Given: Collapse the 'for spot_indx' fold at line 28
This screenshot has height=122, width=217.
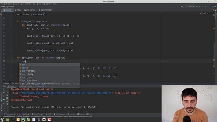Looking at the screenshot, I should pyautogui.click(x=11, y=25).
